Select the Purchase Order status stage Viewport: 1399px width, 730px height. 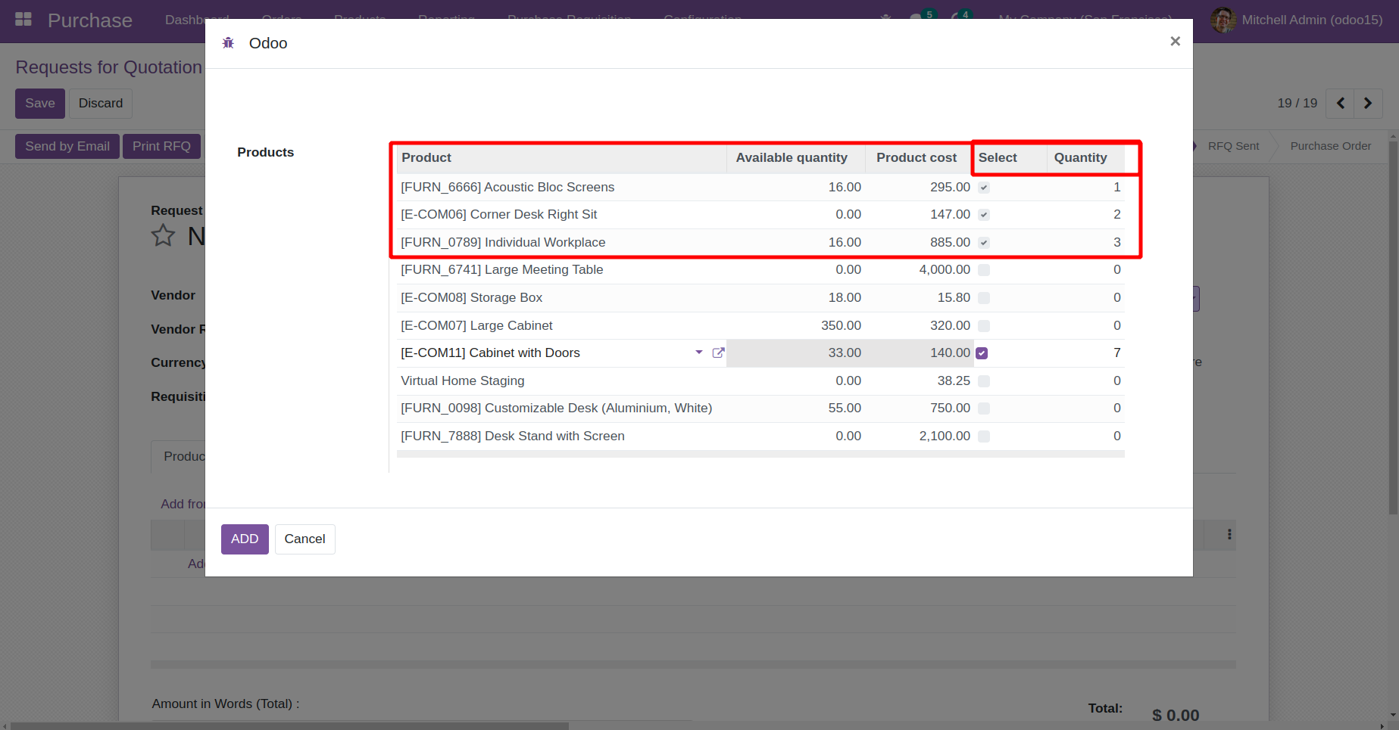(x=1330, y=146)
